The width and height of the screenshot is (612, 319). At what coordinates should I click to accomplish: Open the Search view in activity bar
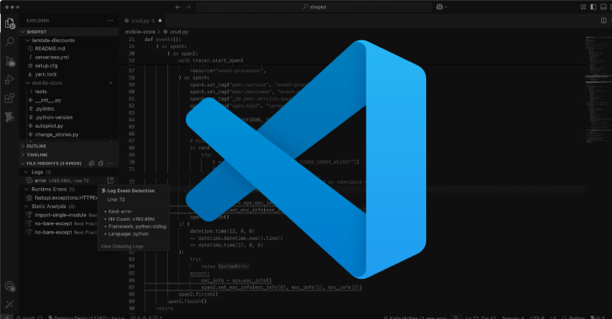click(x=10, y=41)
